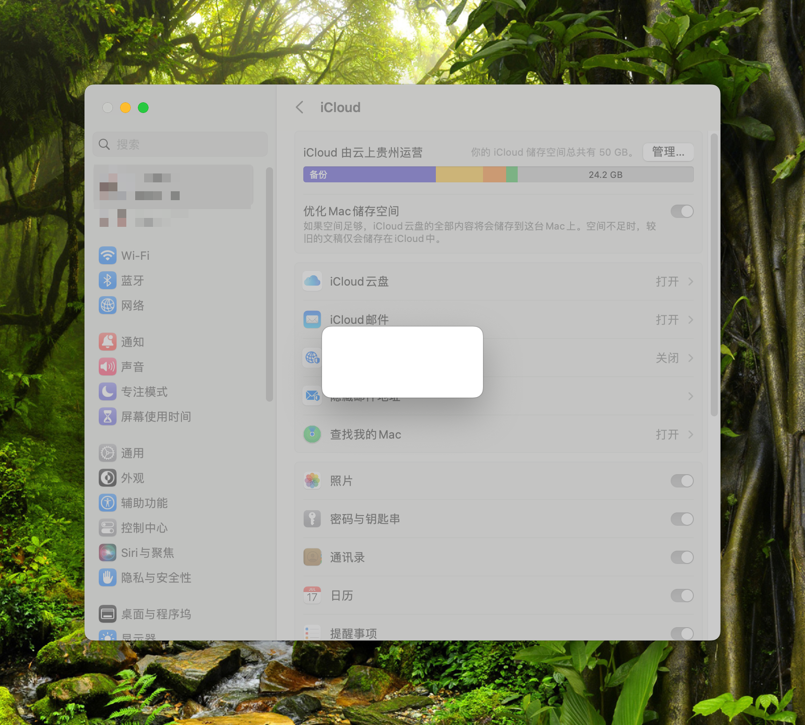This screenshot has width=805, height=725.
Task: Expand the iCloud 邮件 row chevron
Action: [690, 320]
